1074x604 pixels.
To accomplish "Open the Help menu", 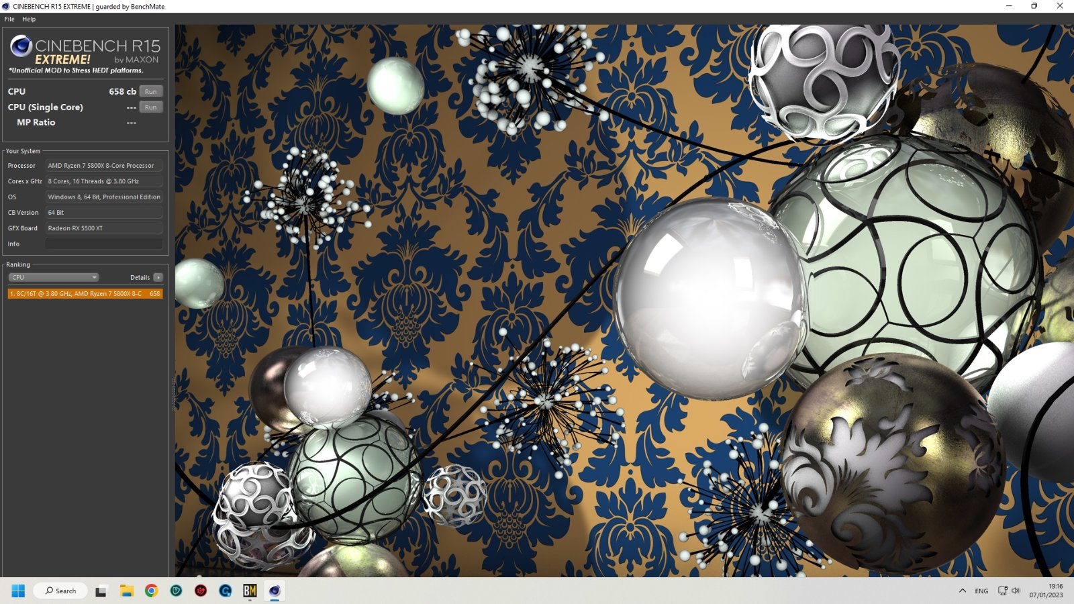I will [x=29, y=19].
